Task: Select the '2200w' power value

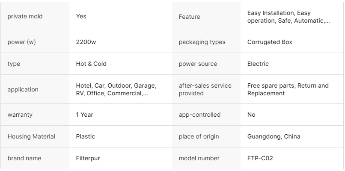Action: pyautogui.click(x=86, y=42)
